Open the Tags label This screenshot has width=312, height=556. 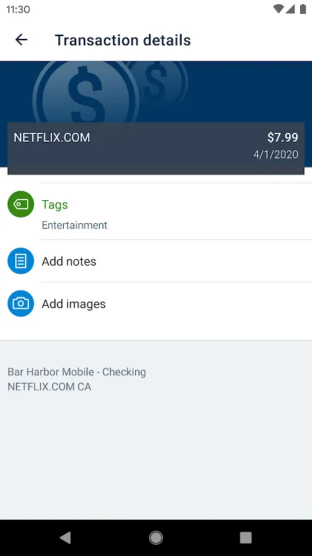click(x=55, y=204)
